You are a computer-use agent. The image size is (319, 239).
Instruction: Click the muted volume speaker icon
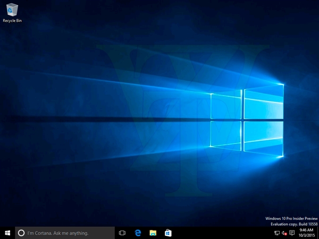pyautogui.click(x=284, y=233)
